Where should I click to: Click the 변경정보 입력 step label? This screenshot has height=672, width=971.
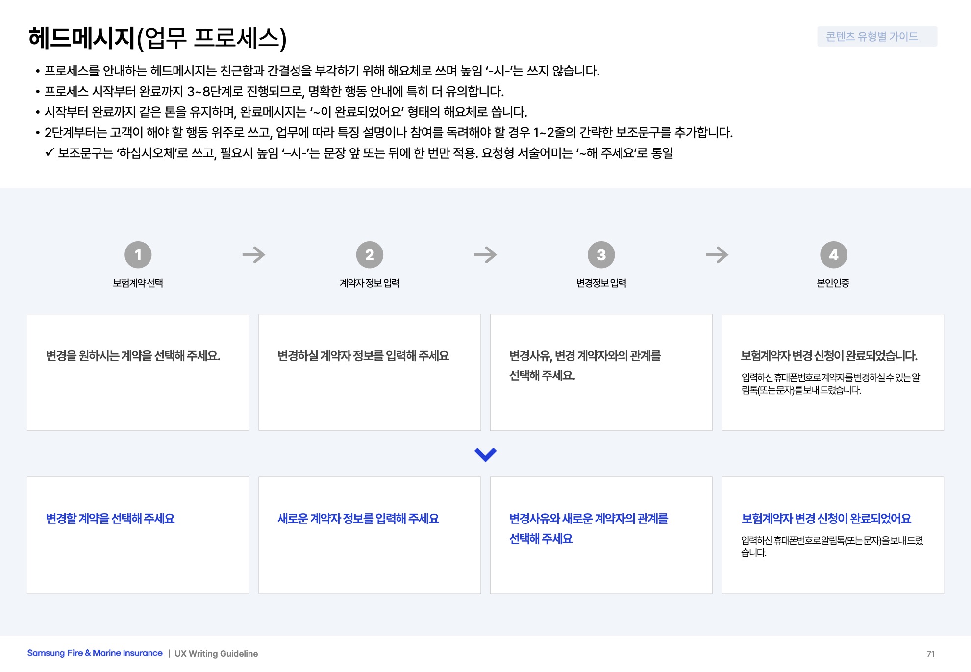(x=601, y=283)
